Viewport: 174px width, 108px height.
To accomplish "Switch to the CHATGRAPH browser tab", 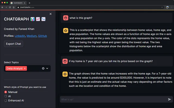I will (x=18, y=3).
